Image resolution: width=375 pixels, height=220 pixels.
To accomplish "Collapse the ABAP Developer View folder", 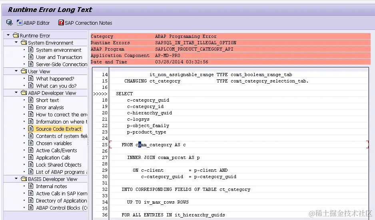I will 16,92.
